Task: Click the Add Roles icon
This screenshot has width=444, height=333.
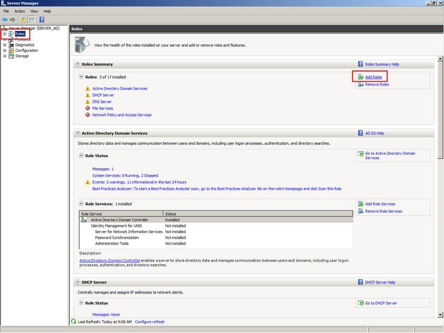Action: [360, 77]
